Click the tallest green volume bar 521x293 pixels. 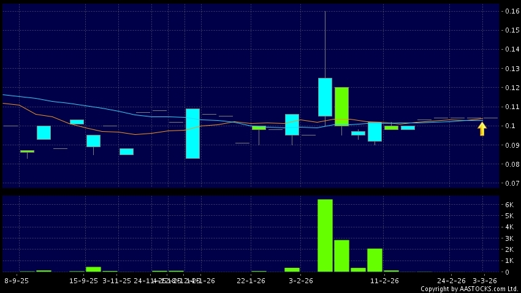(325, 235)
